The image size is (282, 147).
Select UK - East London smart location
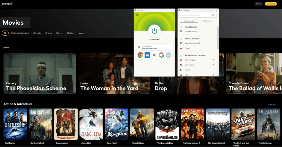click(191, 31)
